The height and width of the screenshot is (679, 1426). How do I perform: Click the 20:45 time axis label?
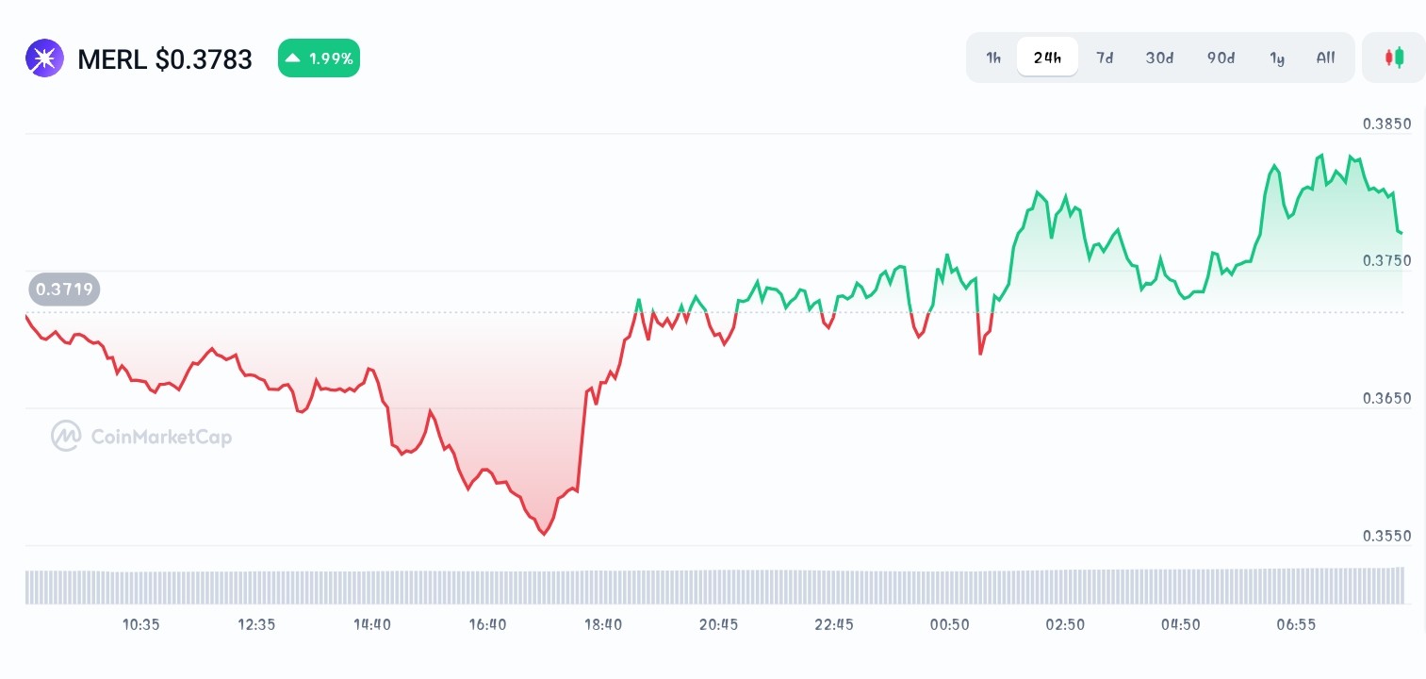pos(718,624)
